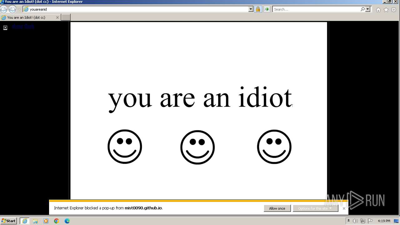
Task: Click the address bar showing youareanid
Action: point(136,9)
